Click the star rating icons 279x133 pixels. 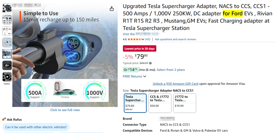pyautogui.click(x=134, y=39)
